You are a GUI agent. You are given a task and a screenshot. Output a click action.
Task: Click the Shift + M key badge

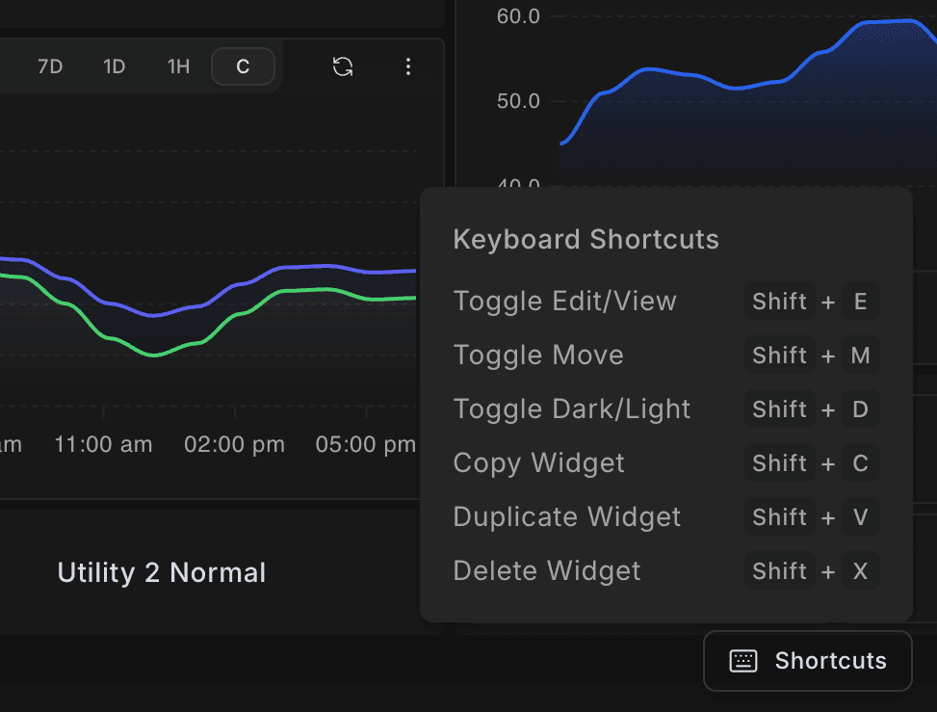click(814, 355)
